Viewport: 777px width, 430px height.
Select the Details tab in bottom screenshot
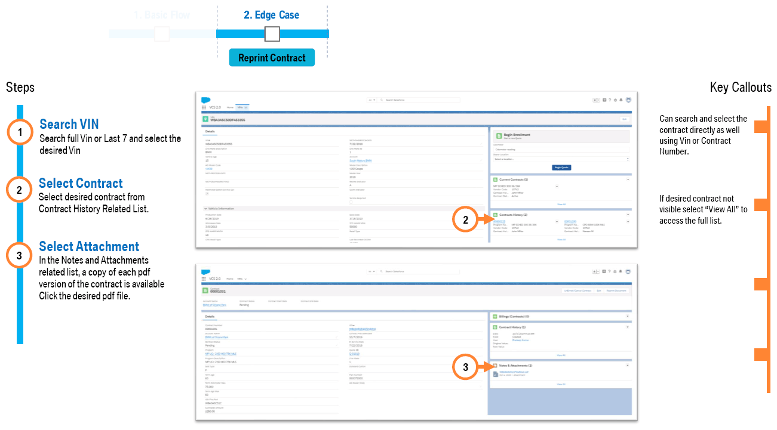coord(210,317)
